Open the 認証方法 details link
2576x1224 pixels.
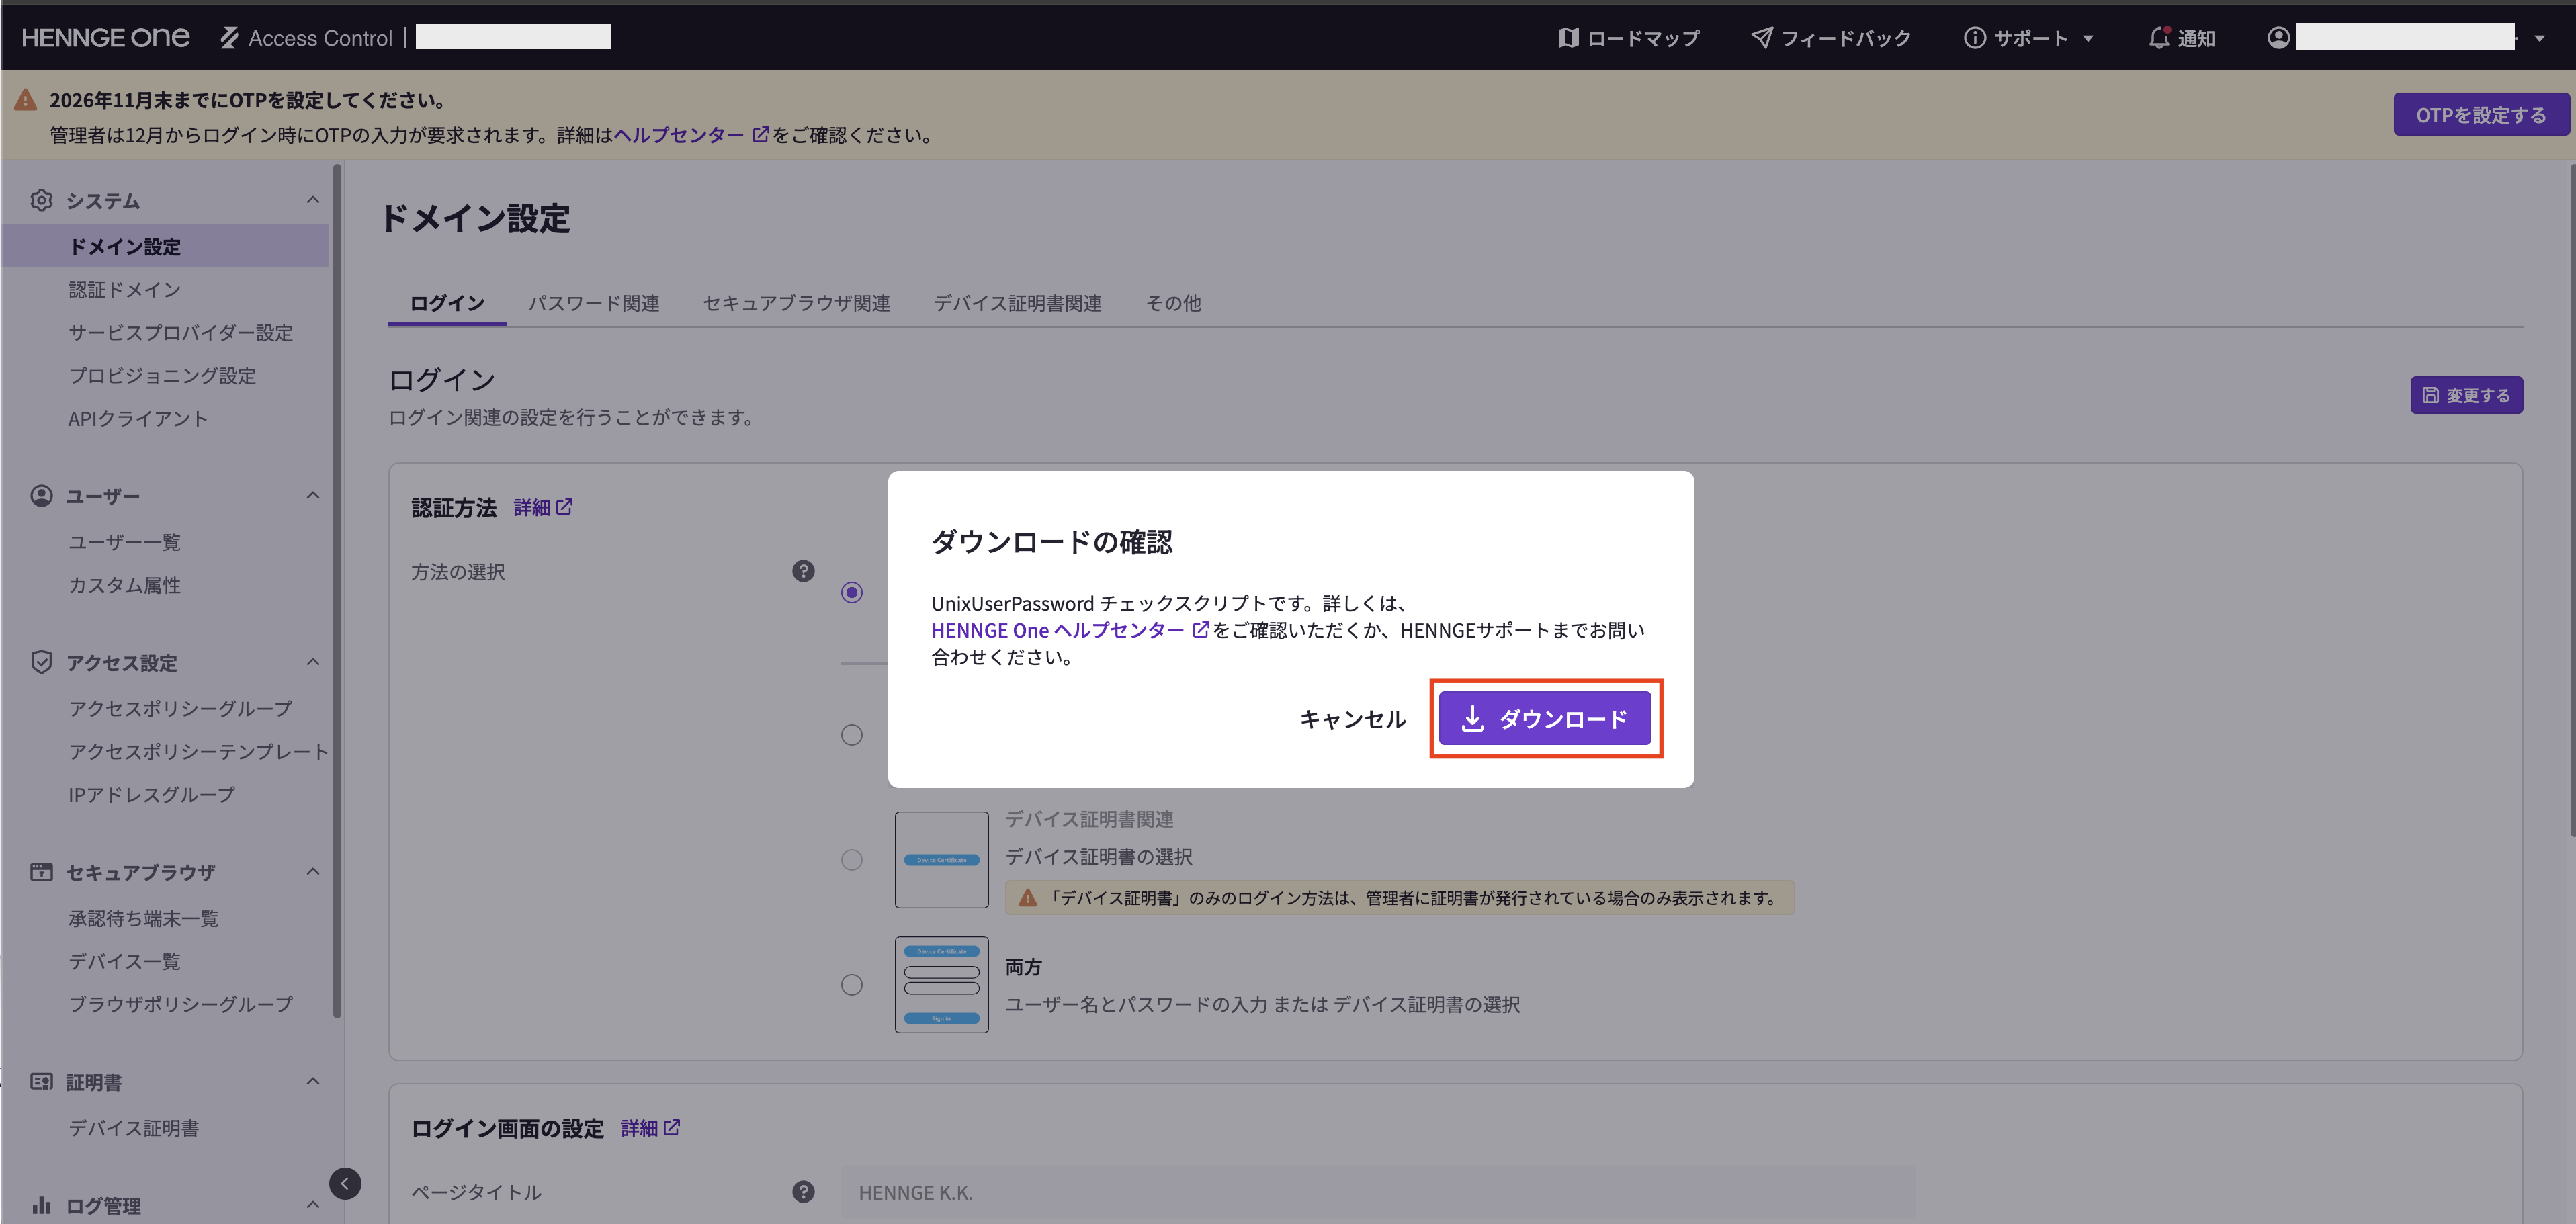(x=542, y=507)
